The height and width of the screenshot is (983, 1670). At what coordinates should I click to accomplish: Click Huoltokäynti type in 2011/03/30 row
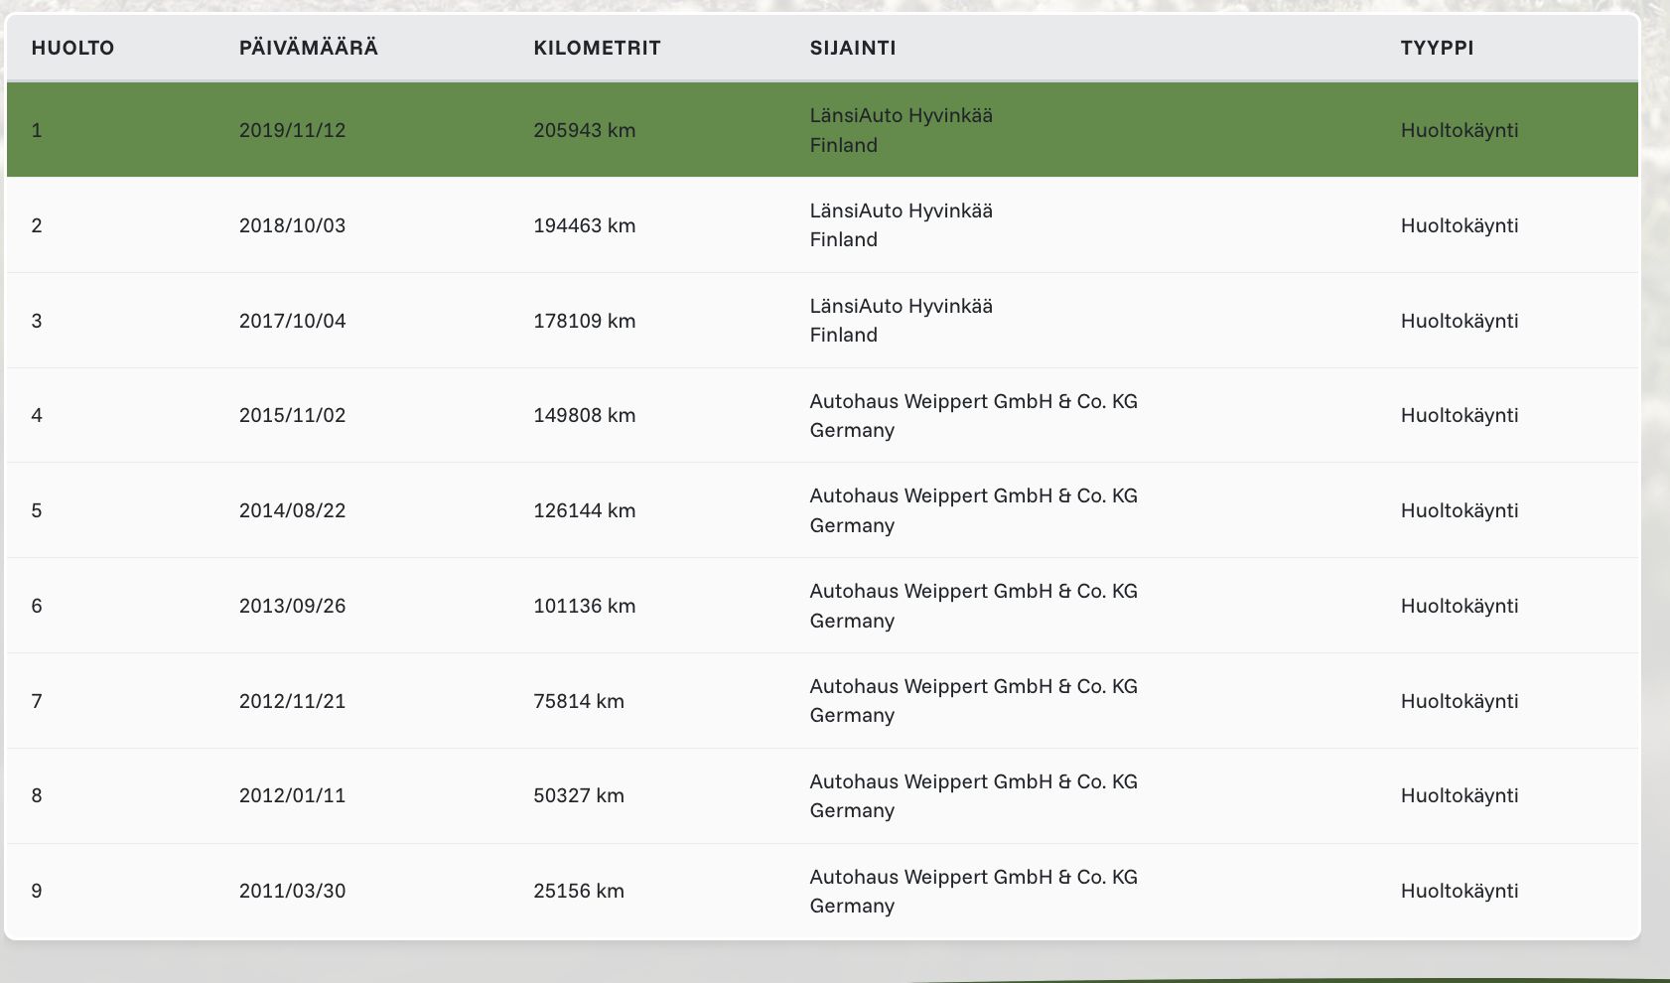(1460, 891)
